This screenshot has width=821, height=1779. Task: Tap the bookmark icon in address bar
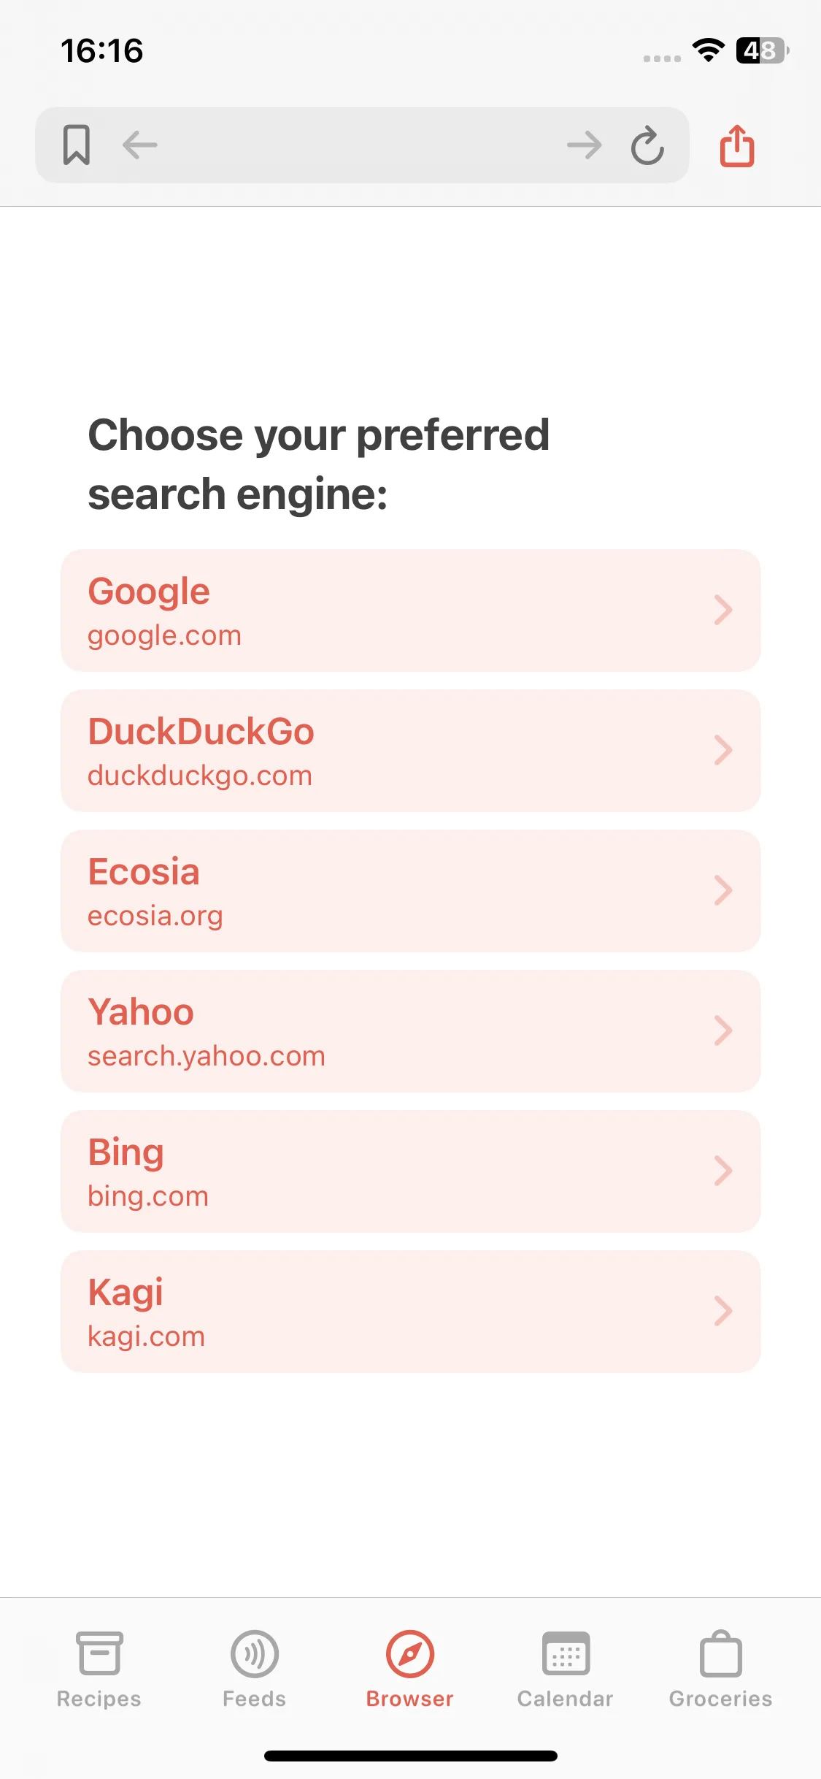[x=76, y=145]
